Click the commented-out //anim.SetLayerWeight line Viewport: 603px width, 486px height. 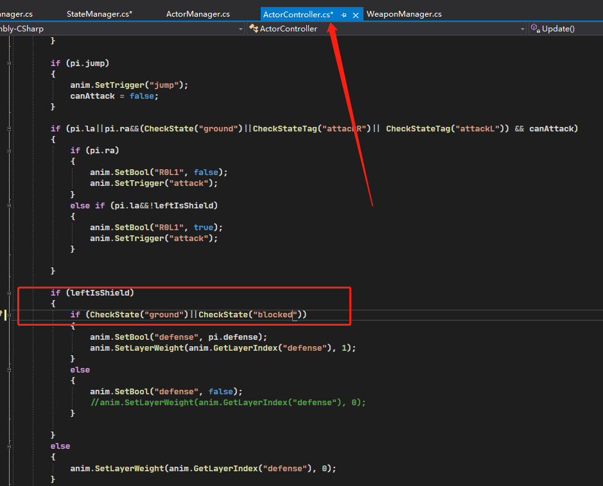click(228, 403)
